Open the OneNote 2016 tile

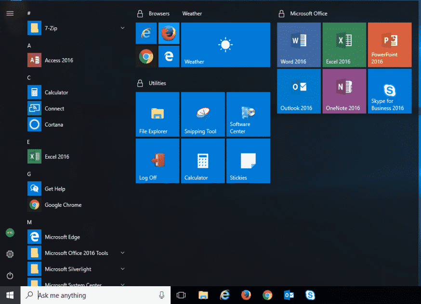(344, 91)
